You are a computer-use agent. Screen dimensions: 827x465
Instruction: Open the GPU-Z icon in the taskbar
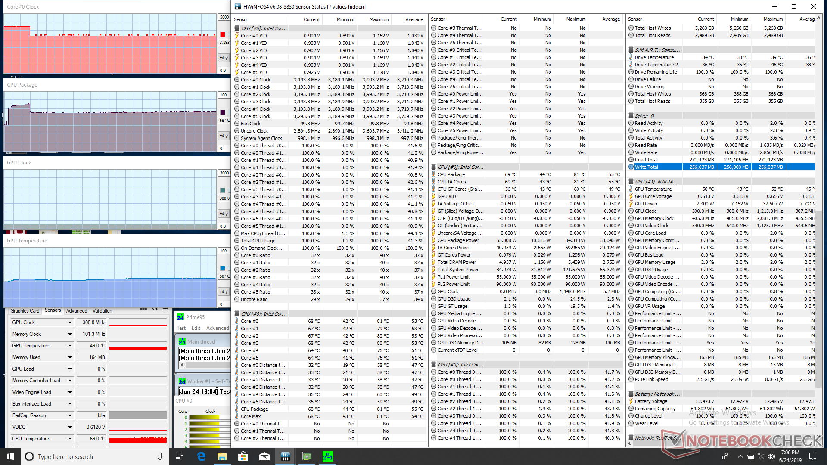(307, 456)
